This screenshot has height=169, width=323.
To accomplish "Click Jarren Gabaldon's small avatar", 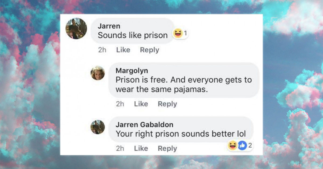I will 97,127.
